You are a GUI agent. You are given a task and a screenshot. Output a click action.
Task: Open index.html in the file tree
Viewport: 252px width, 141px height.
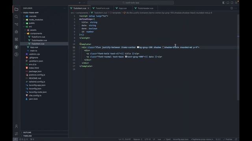44,68
